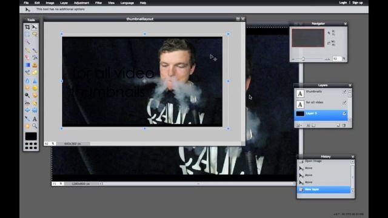The image size is (388, 218).
Task: Open the Help menu
Action: click(143, 3)
